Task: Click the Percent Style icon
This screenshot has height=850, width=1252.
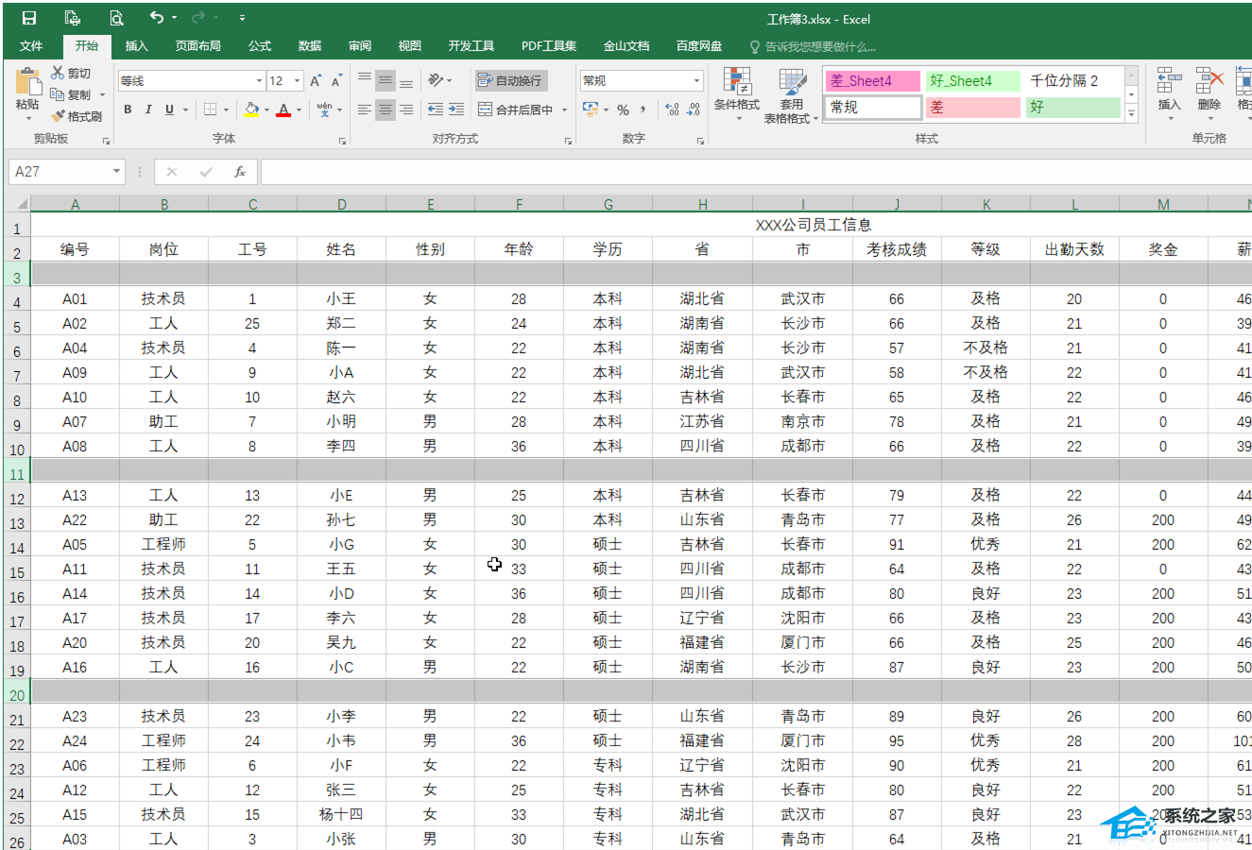Action: click(x=623, y=110)
